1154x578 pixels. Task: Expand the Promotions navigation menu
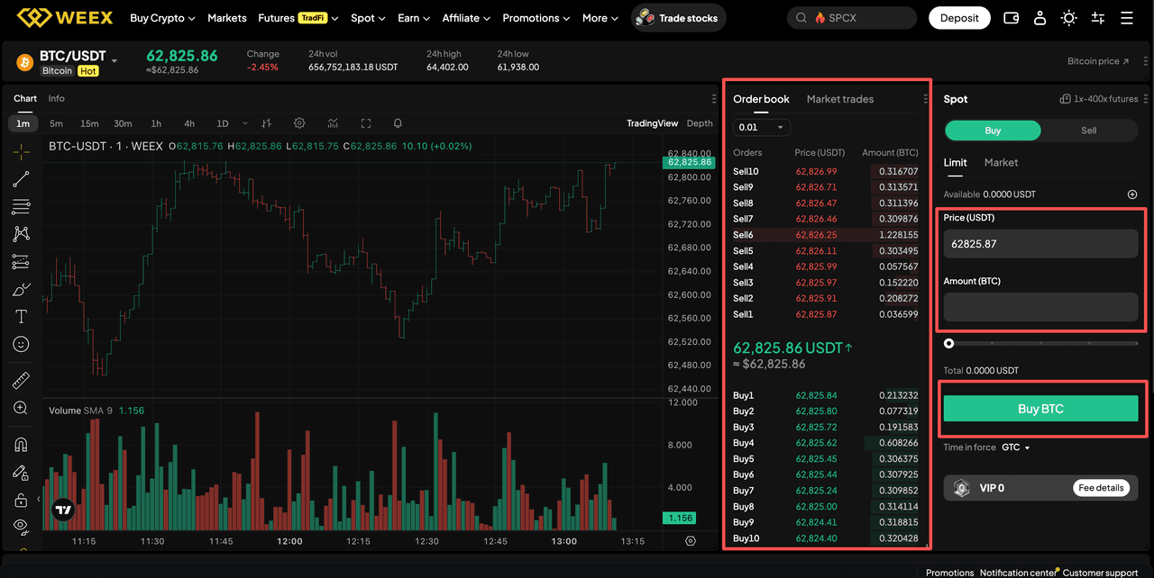536,18
